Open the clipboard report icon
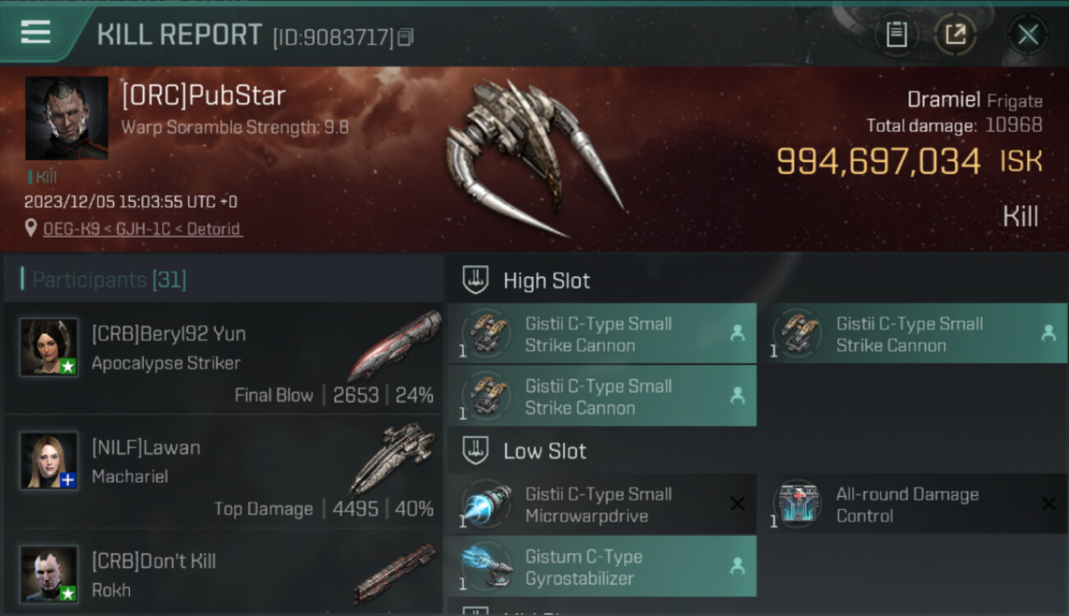The image size is (1069, 616). coord(896,34)
